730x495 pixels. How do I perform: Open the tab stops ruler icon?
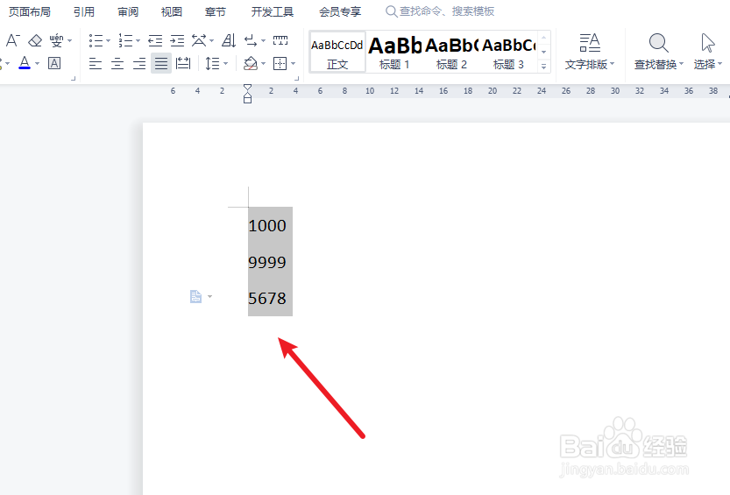(280, 40)
